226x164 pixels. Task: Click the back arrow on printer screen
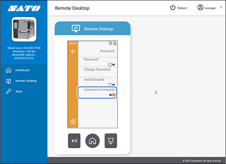73,51
